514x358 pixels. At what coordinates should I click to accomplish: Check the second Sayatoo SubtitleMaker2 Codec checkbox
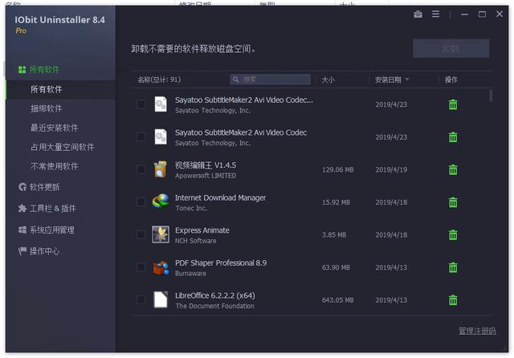coord(141,137)
